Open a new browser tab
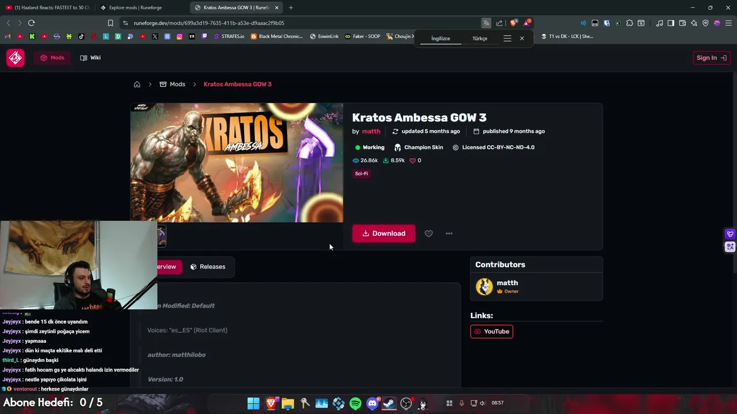Image resolution: width=737 pixels, height=414 pixels. coord(291,7)
